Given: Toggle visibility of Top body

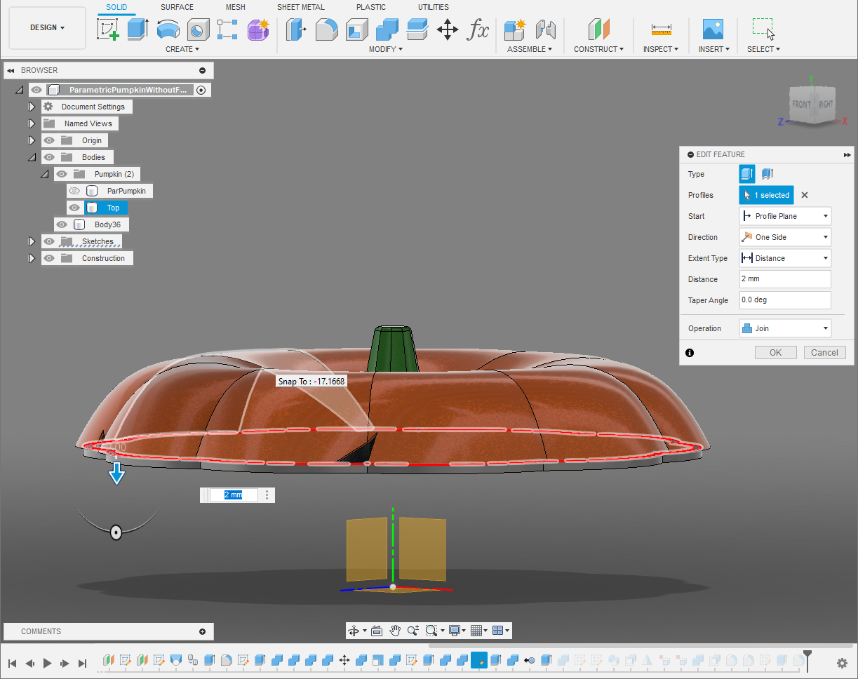Looking at the screenshot, I should [74, 208].
